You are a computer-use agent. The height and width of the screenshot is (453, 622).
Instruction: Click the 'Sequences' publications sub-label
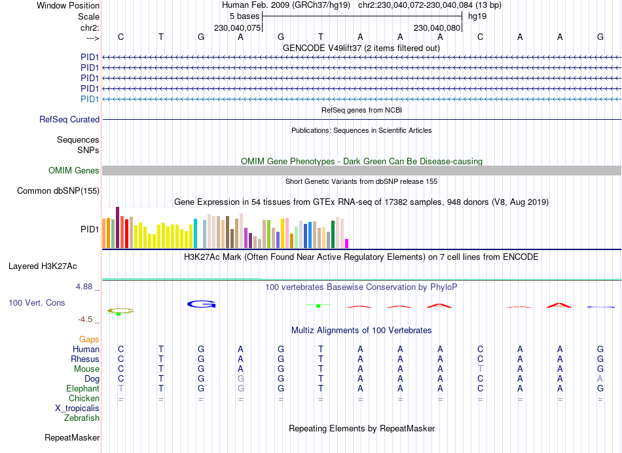click(x=78, y=139)
